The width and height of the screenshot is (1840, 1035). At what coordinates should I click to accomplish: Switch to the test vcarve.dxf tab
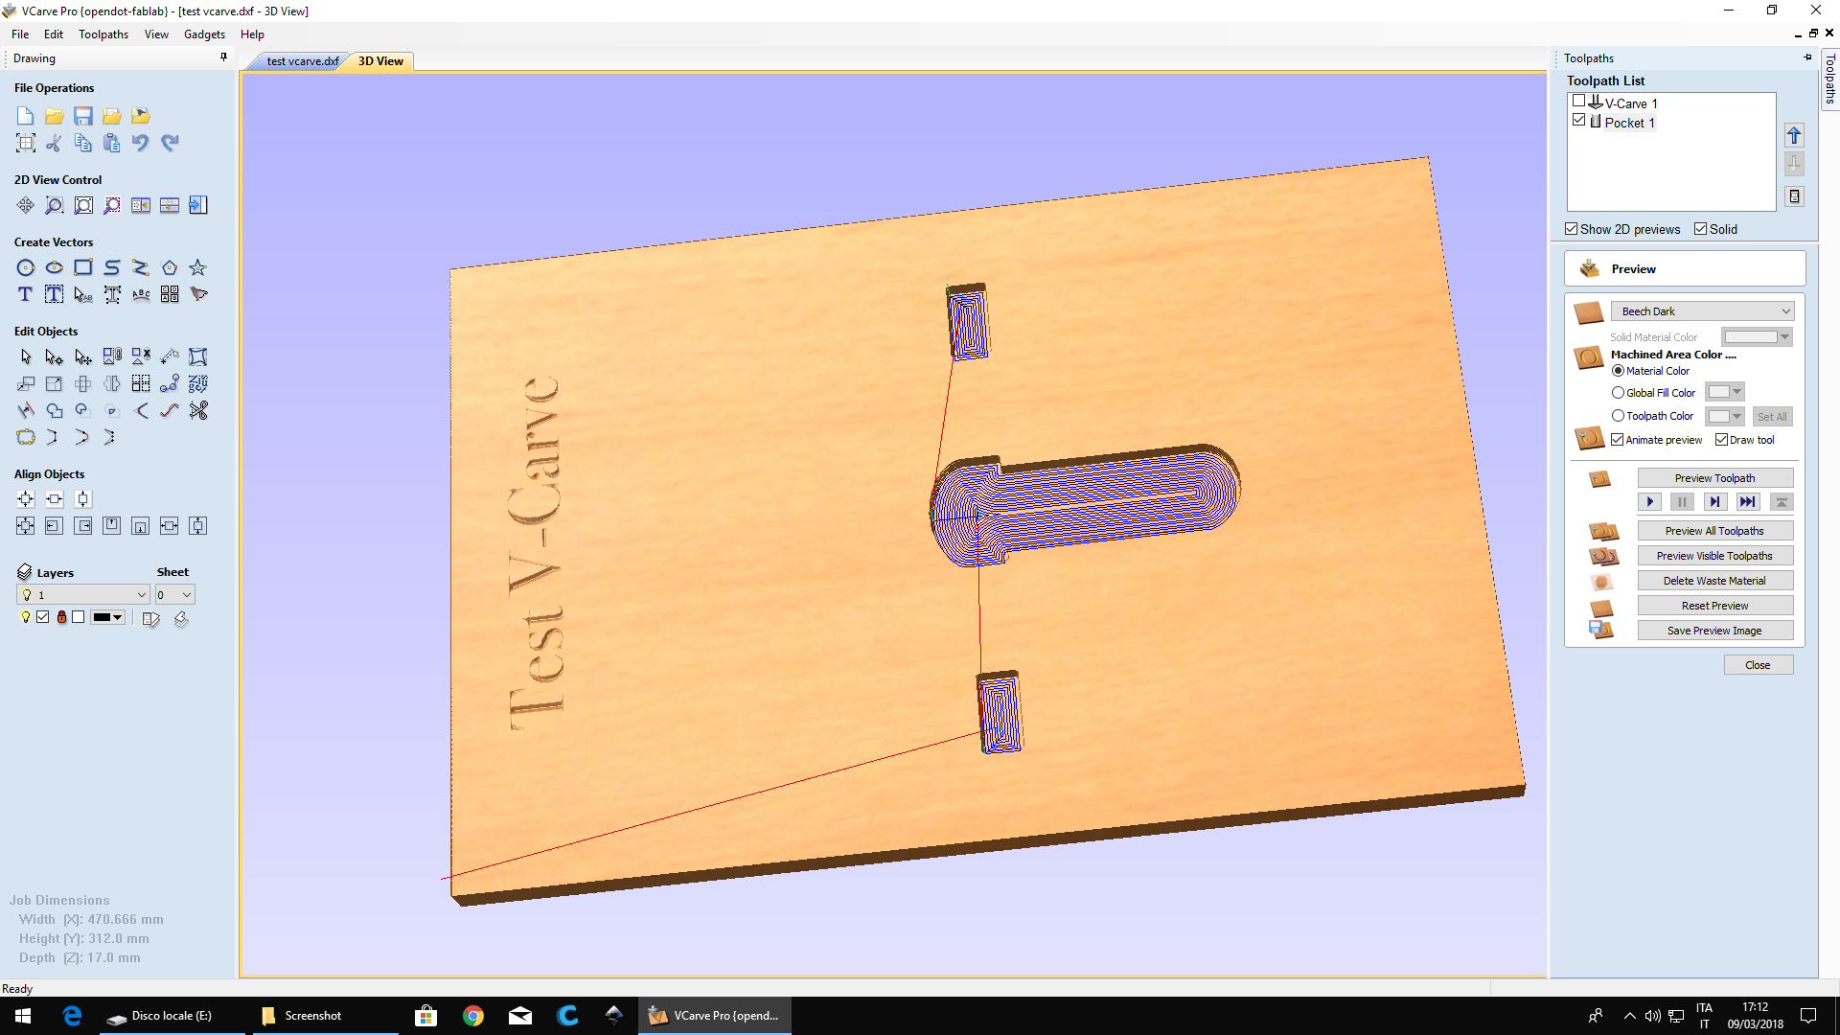click(x=301, y=61)
